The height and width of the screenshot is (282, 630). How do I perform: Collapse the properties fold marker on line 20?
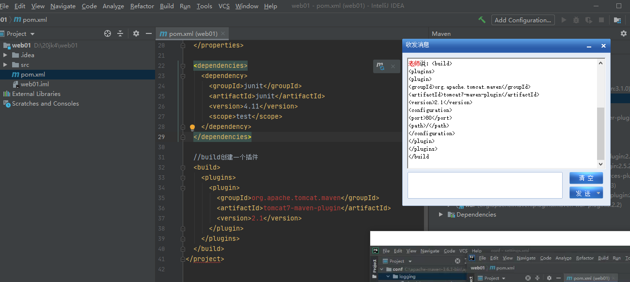tap(183, 45)
